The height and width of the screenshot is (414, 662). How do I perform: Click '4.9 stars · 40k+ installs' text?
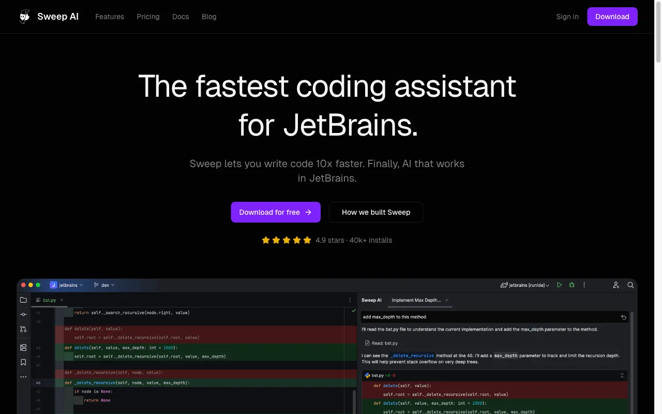pos(354,240)
